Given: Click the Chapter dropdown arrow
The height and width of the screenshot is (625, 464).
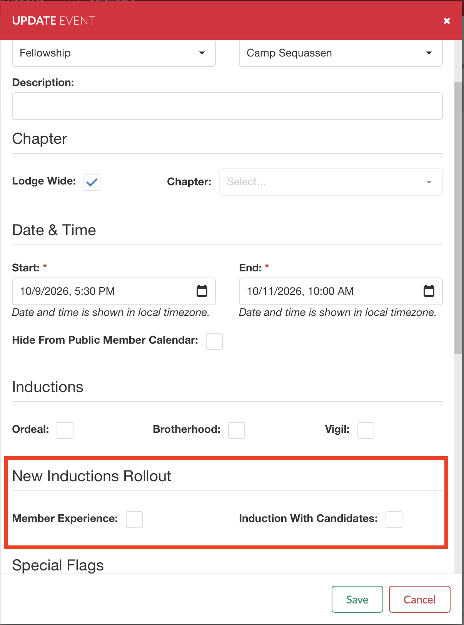Looking at the screenshot, I should click(429, 182).
